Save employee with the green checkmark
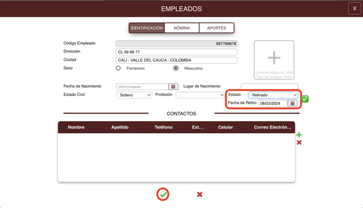This screenshot has height=208, width=363. click(x=163, y=194)
